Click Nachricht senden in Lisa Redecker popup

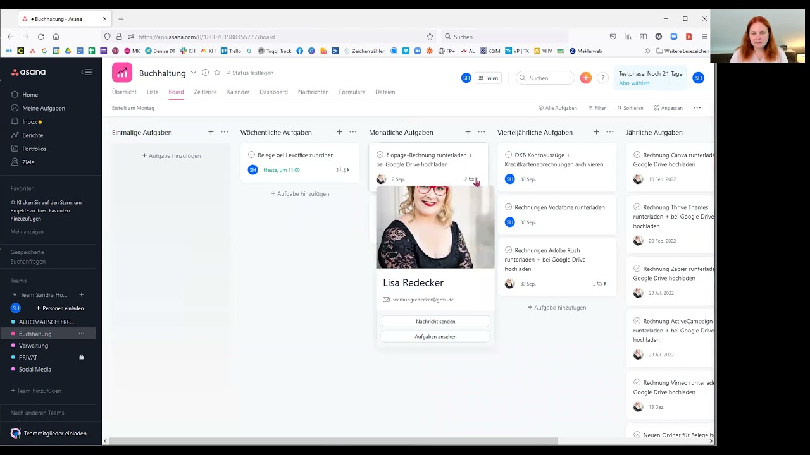pyautogui.click(x=435, y=322)
